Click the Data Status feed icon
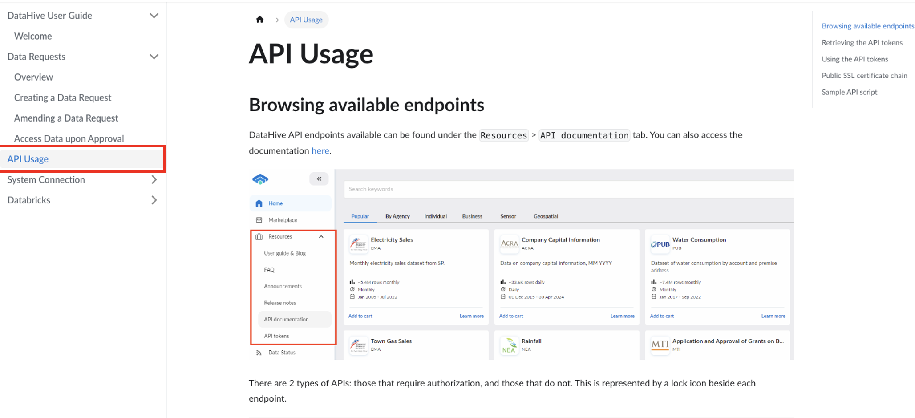The image size is (915, 418). tap(259, 353)
